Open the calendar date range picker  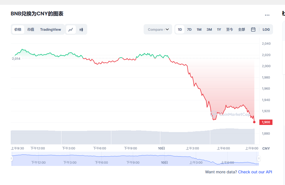[x=253, y=30]
